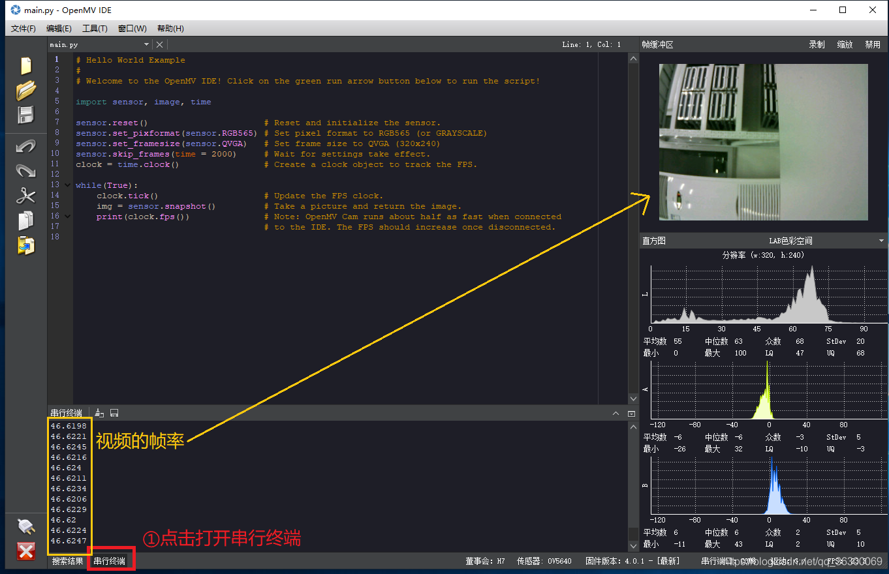Image resolution: width=889 pixels, height=574 pixels.
Task: Click the 固件版本: 4.0.1 firmware status entry
Action: point(632,561)
